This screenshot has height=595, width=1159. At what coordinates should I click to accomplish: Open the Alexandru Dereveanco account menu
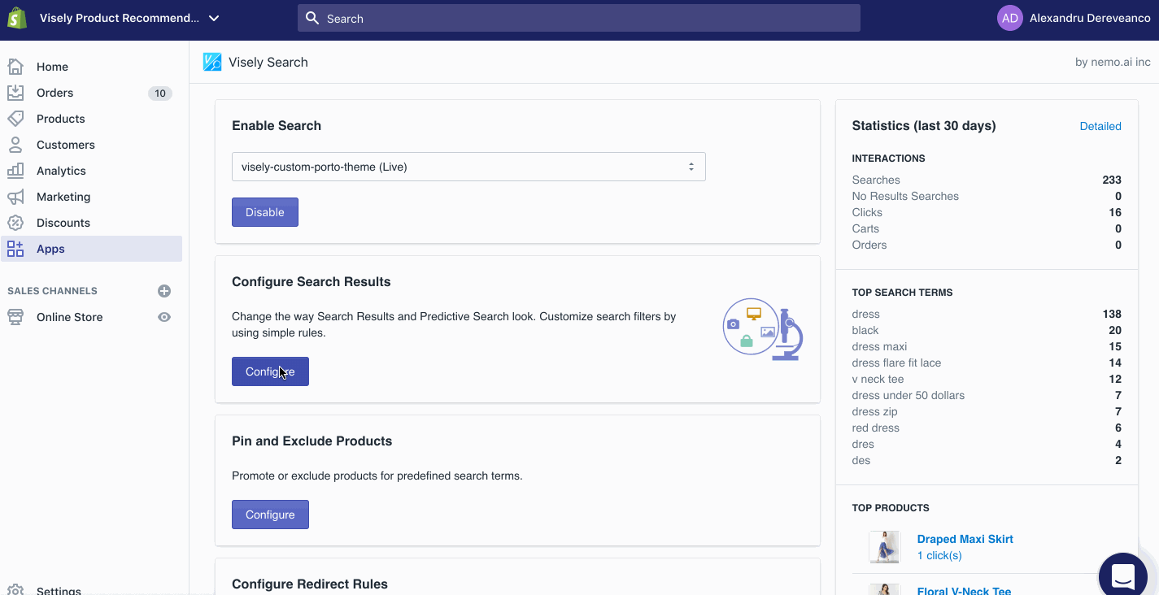(x=1074, y=18)
